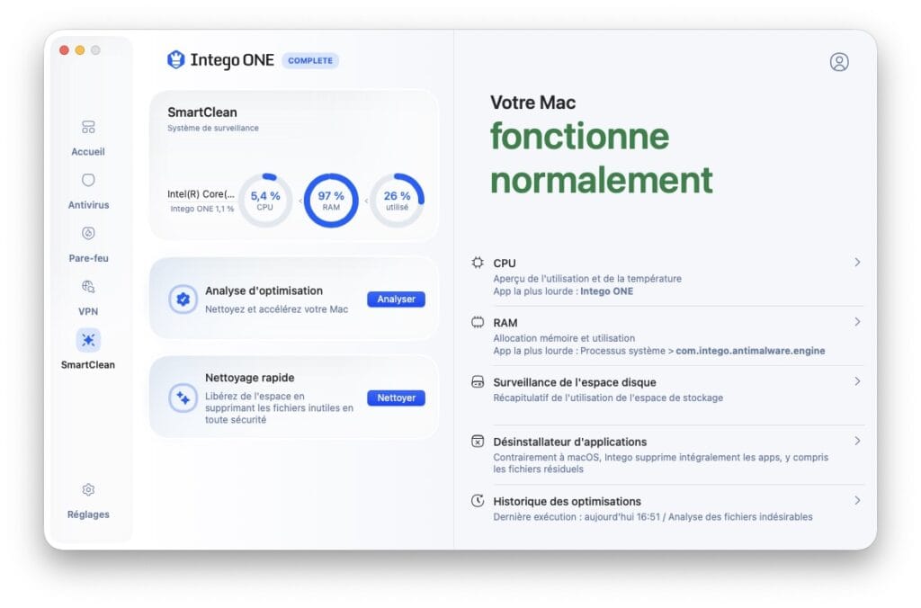Viewport: 921px width, 608px height.
Task: Click the COMPLETE plan badge
Action: 310,60
